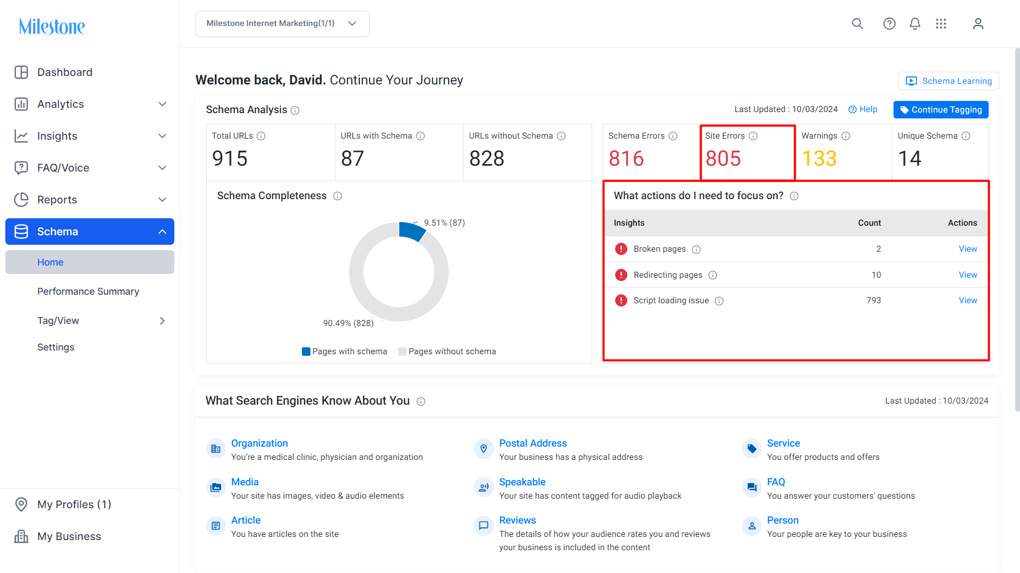Image resolution: width=1020 pixels, height=573 pixels.
Task: Click the Warnings value 133
Action: tap(819, 159)
